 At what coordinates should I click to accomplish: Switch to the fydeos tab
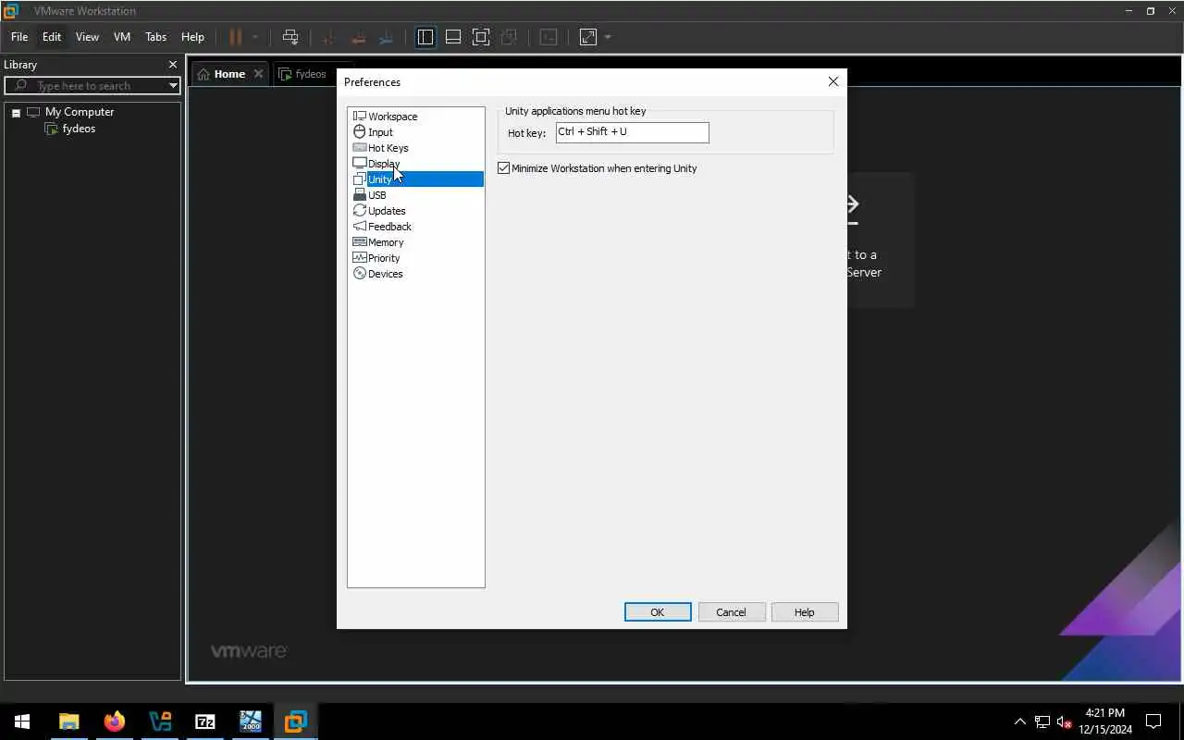[305, 74]
